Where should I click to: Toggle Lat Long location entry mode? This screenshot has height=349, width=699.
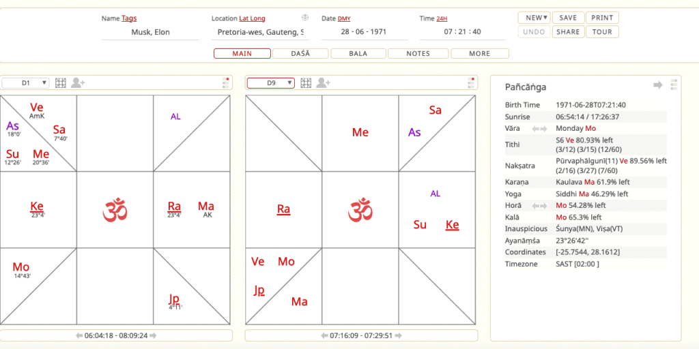(252, 18)
